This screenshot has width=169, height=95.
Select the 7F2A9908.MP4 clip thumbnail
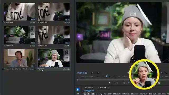point(54,12)
